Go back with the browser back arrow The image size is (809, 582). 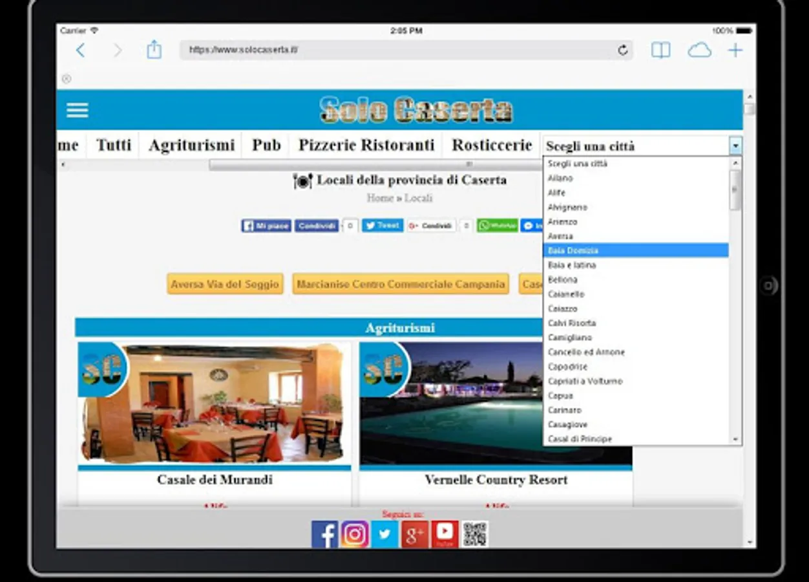(80, 50)
